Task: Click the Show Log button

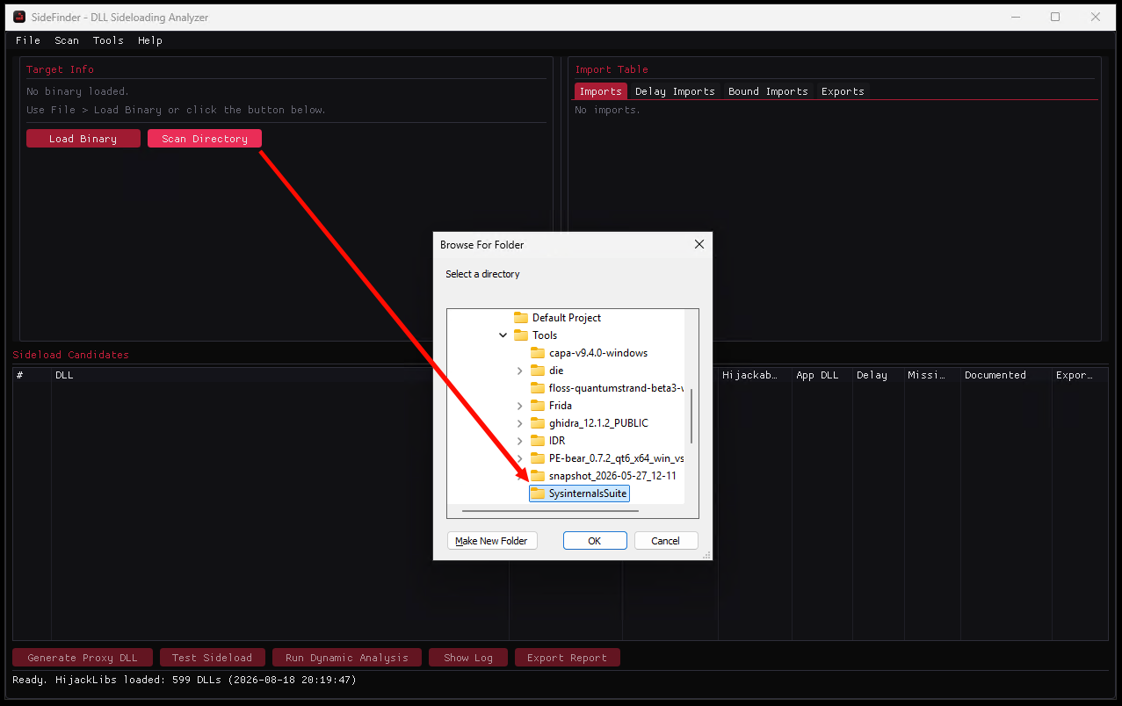Action: click(468, 658)
